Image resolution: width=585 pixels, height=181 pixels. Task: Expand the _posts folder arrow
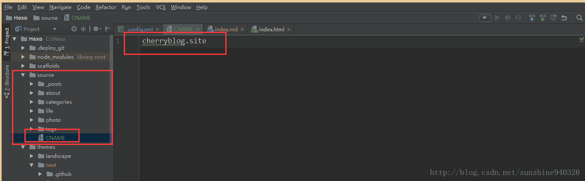tap(32, 84)
